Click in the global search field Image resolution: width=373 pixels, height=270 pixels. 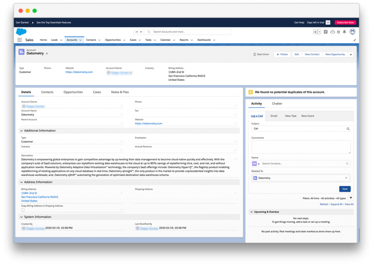click(x=188, y=32)
